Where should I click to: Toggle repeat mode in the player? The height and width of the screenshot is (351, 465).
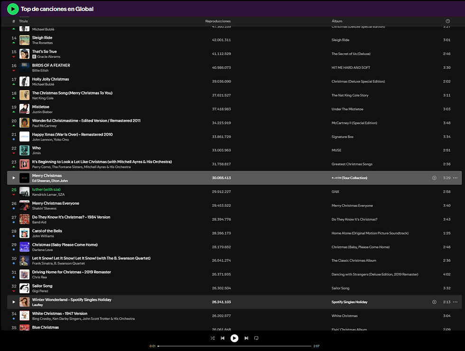coord(256,338)
